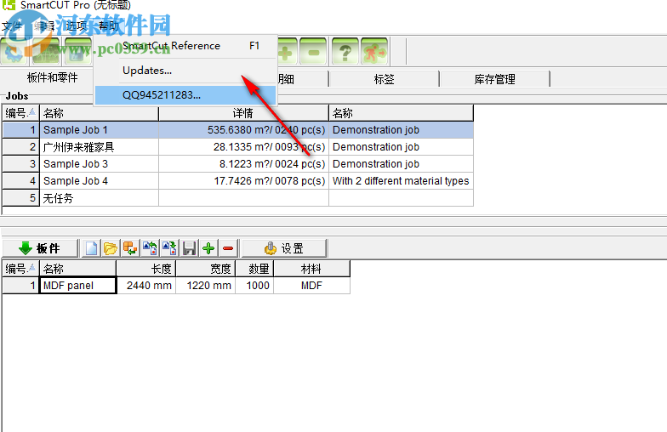This screenshot has width=667, height=432.
Task: Click the gear optimize icon in main toolbar
Action: pos(15,51)
